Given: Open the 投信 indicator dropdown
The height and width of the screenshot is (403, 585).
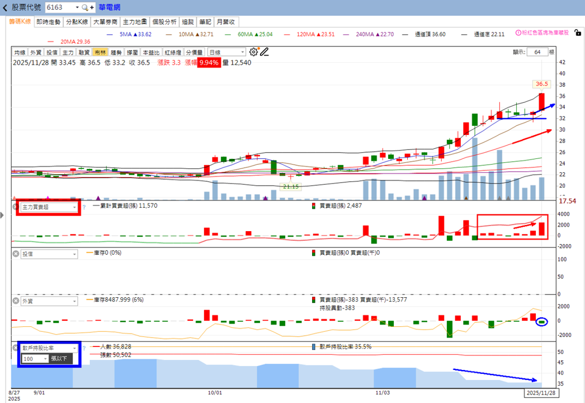Looking at the screenshot, I should click(x=49, y=254).
